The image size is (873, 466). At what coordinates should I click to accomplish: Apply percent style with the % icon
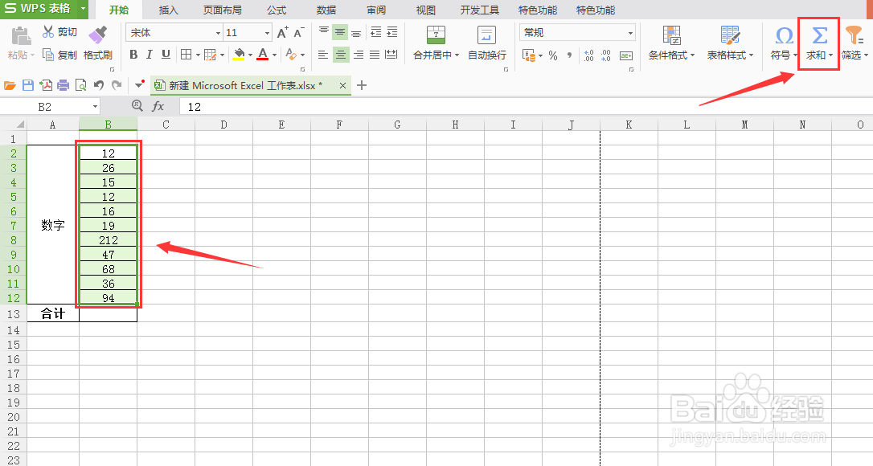553,55
